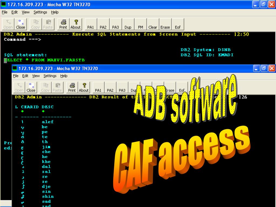Open Help menu in the back window
Image resolution: width=276 pixels, height=207 pixels.
(55, 12)
